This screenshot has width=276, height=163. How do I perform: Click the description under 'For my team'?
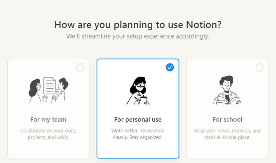click(x=48, y=134)
